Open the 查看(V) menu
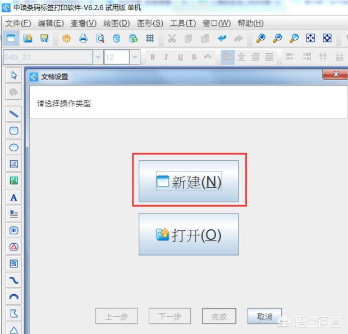The height and width of the screenshot is (334, 348). 84,23
